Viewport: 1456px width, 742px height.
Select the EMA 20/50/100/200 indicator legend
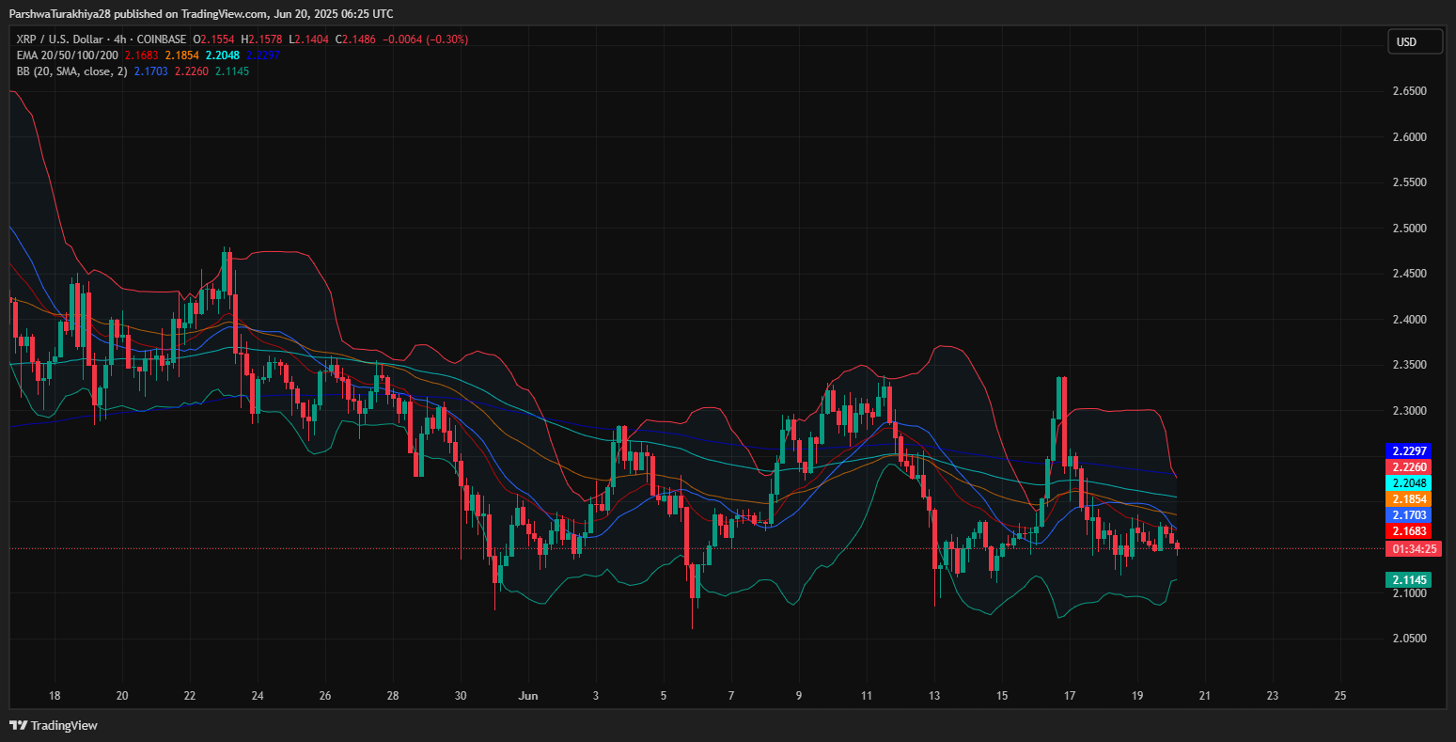click(68, 55)
